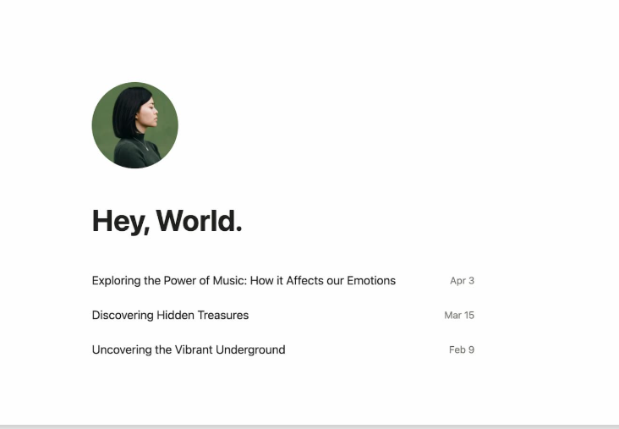619x429 pixels.
Task: Click "Discovering" at start of second post
Action: (x=123, y=316)
